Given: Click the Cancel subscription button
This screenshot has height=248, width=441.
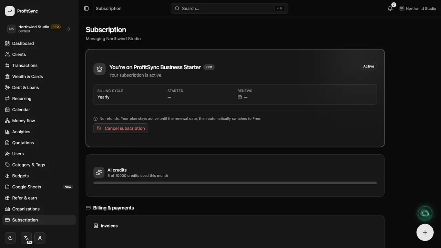Looking at the screenshot, I should click(121, 128).
